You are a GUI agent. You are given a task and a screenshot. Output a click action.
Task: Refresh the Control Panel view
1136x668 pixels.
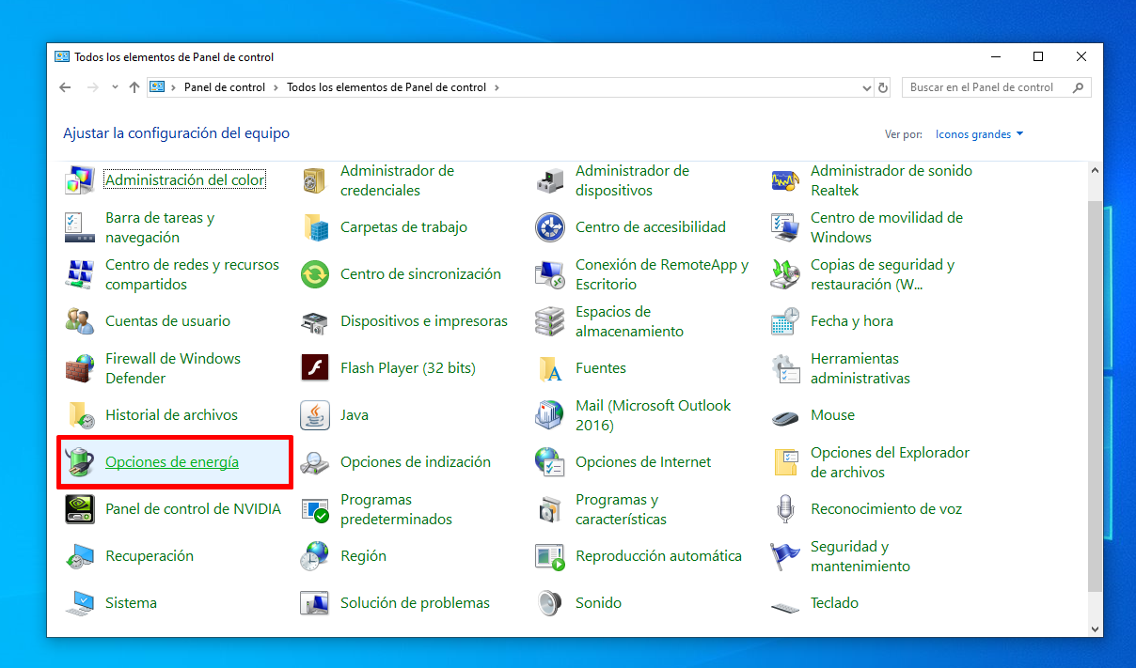pos(883,87)
